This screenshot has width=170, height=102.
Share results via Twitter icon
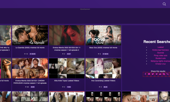[x=153, y=74]
